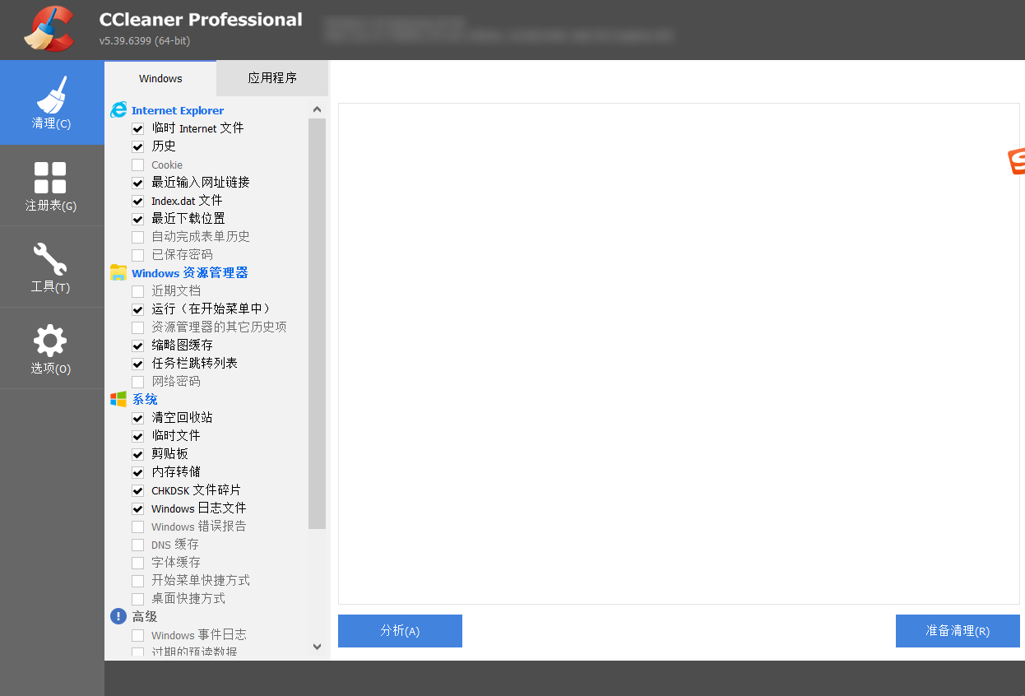Select the 系统 heading text
1025x696 pixels.
pyautogui.click(x=145, y=399)
